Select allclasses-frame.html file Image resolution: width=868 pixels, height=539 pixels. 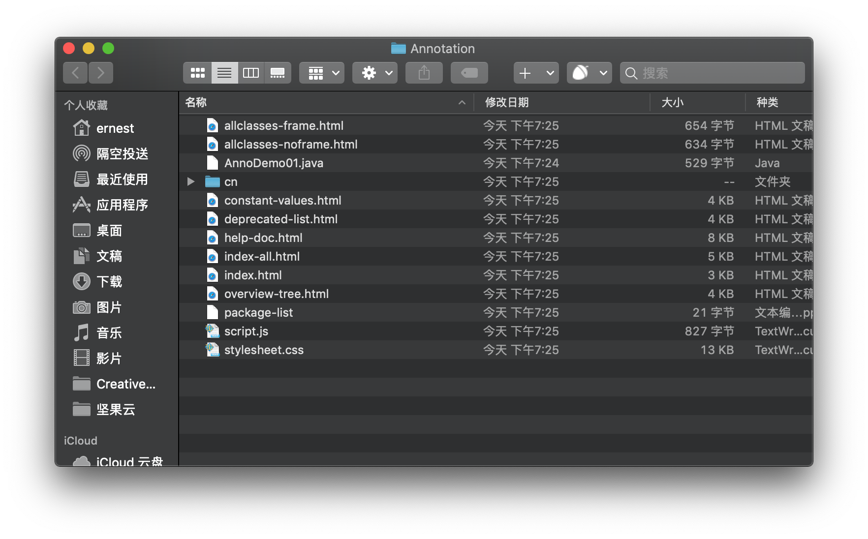[496, 126]
